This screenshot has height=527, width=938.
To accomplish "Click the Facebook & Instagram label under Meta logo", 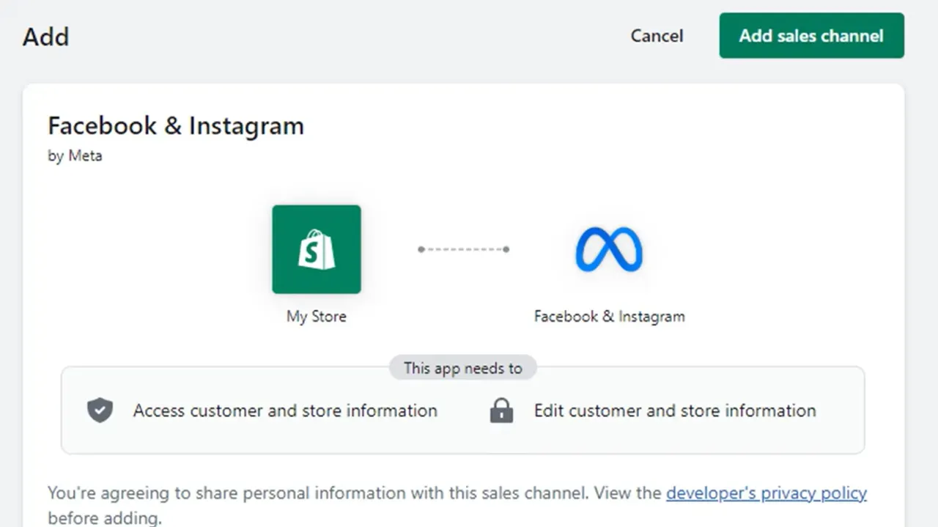I will [609, 317].
